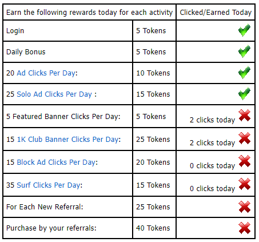The height and width of the screenshot is (242, 259).
Task: Open the Ad Clicks Per Day link
Action: 46,73
